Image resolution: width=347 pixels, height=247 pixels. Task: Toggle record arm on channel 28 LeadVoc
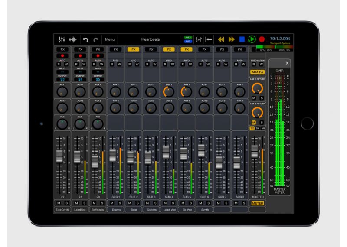tap(80, 56)
